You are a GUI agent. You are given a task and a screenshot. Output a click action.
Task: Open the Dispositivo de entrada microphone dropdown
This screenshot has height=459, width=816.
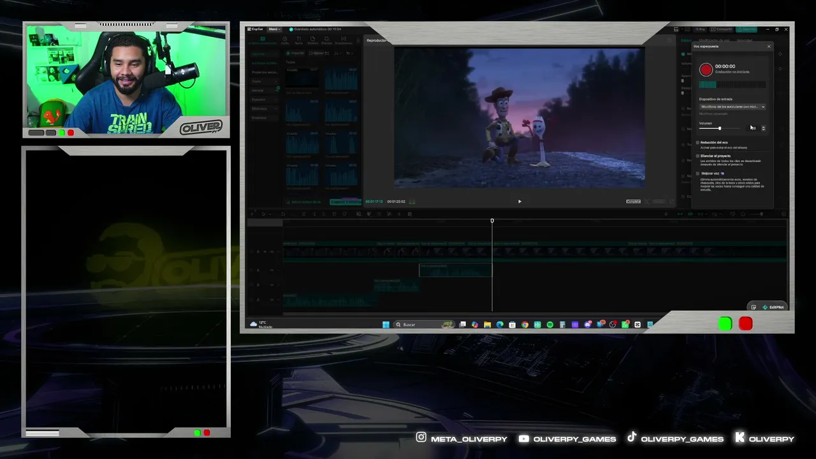[732, 106]
